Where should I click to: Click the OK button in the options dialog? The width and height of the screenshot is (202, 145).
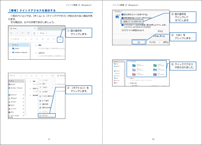(139, 42)
